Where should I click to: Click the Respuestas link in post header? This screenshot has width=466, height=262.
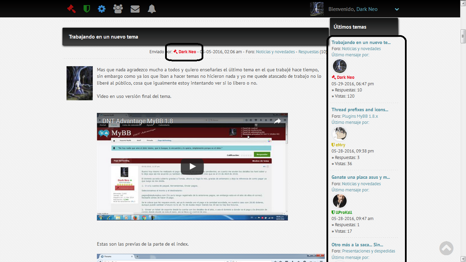tap(308, 52)
